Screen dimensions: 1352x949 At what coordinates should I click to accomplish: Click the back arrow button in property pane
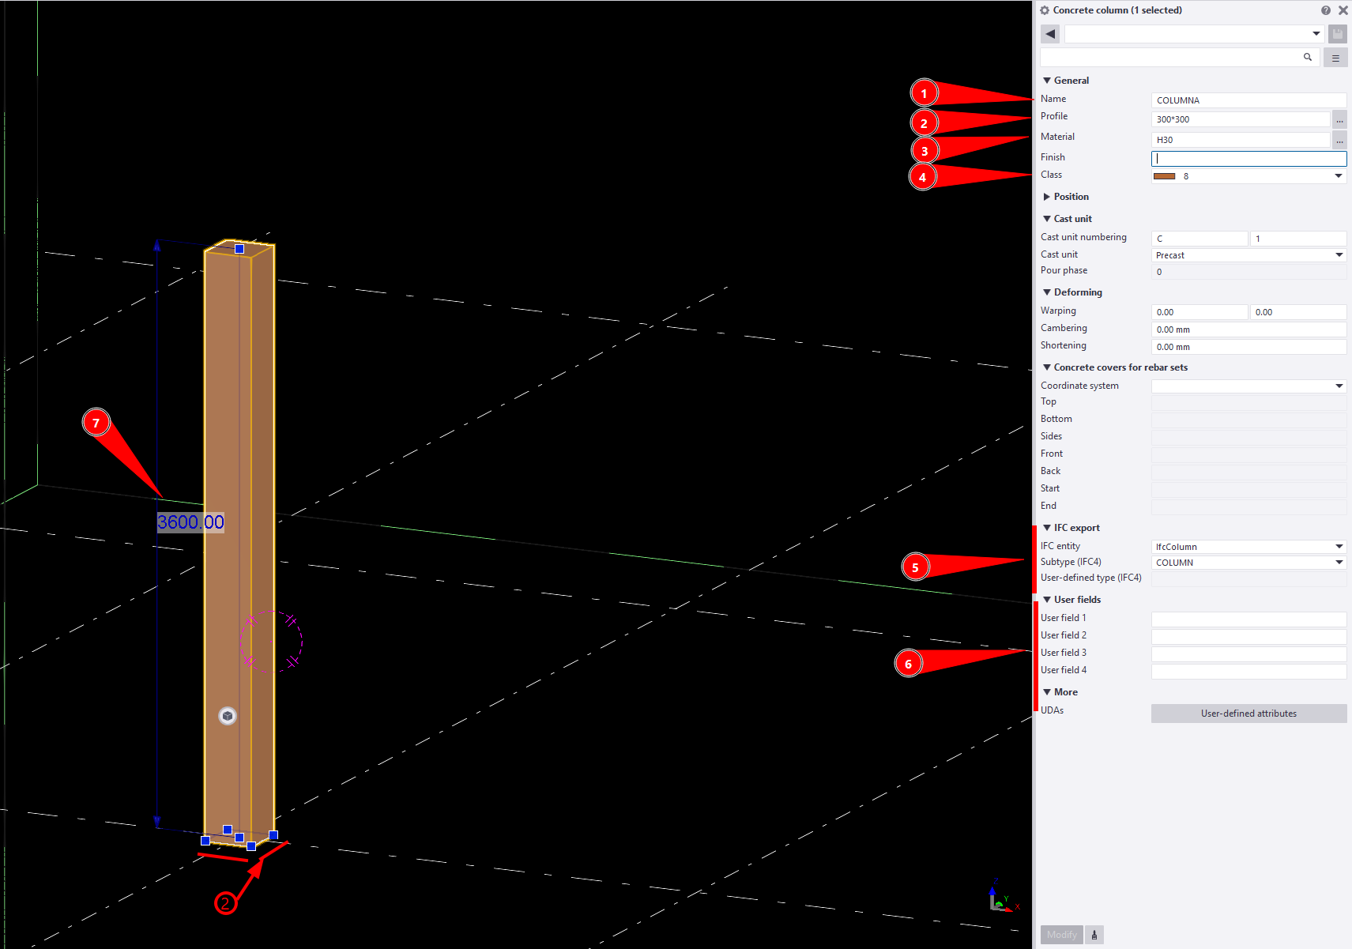coord(1050,34)
